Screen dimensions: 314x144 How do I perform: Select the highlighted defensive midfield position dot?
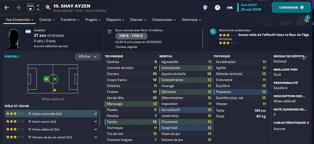[46, 79]
